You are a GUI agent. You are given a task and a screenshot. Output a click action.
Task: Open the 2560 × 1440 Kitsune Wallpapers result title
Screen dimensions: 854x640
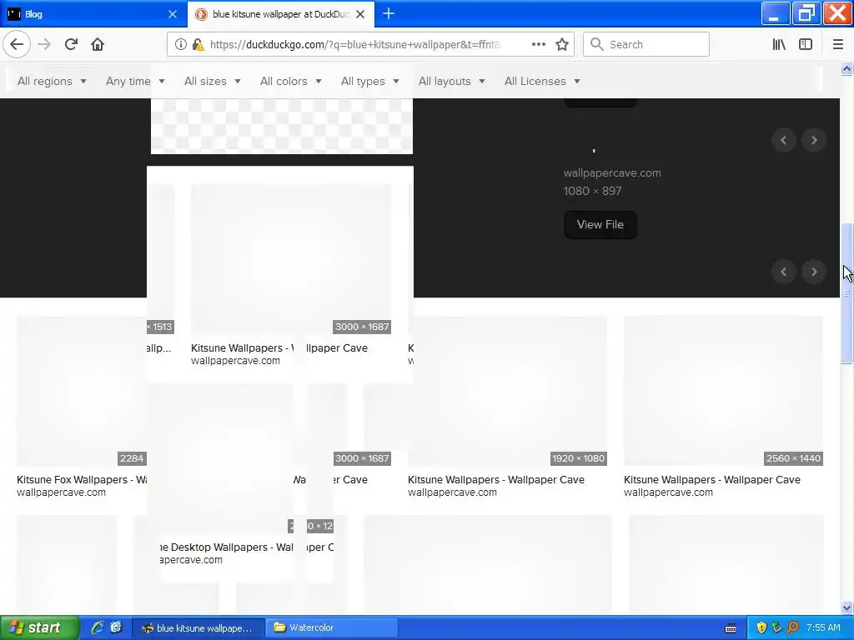pos(712,479)
